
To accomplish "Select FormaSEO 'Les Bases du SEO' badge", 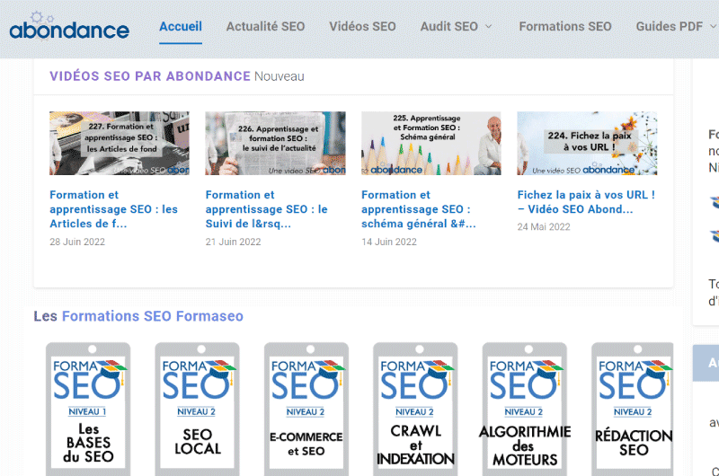I will click(x=88, y=410).
